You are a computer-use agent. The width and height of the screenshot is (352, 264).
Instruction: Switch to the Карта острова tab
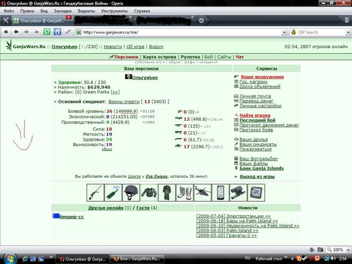coord(160,57)
